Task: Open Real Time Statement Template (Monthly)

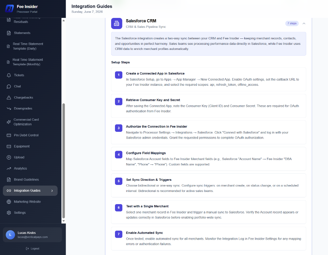Action: (30, 62)
